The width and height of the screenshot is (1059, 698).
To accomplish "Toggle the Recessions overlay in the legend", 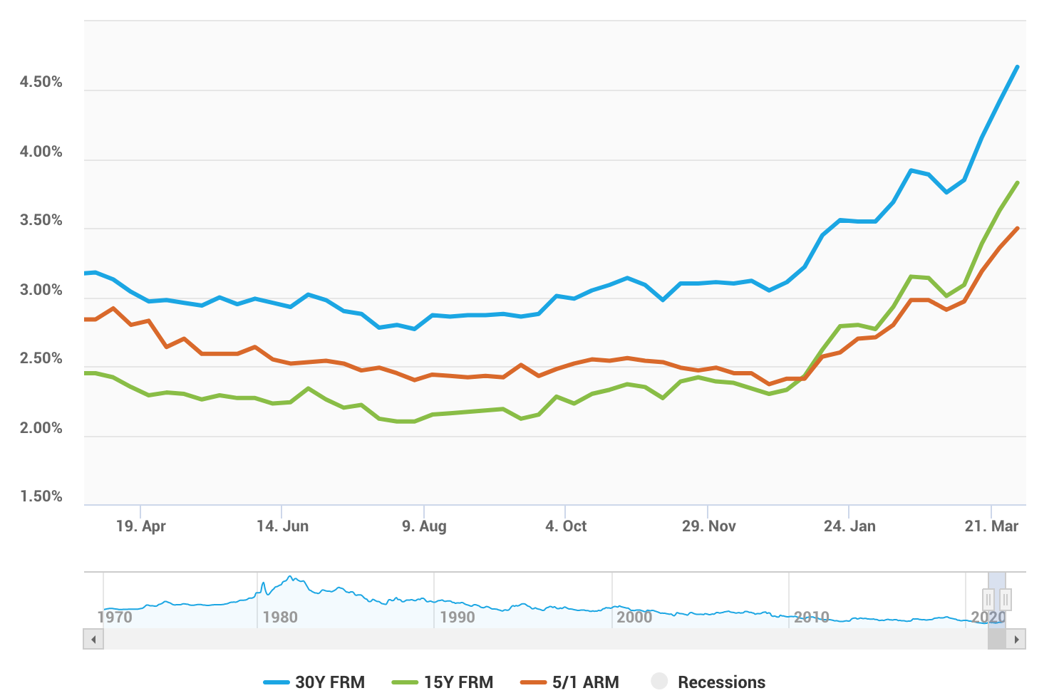I will [x=722, y=682].
